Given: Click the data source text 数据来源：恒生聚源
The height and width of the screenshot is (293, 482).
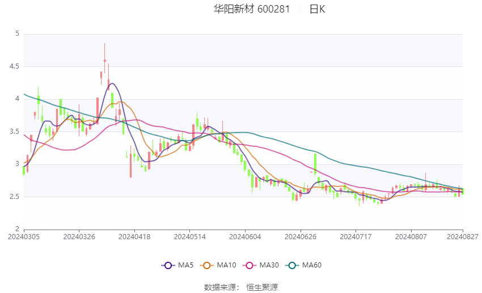Looking at the screenshot, I should point(240,287).
